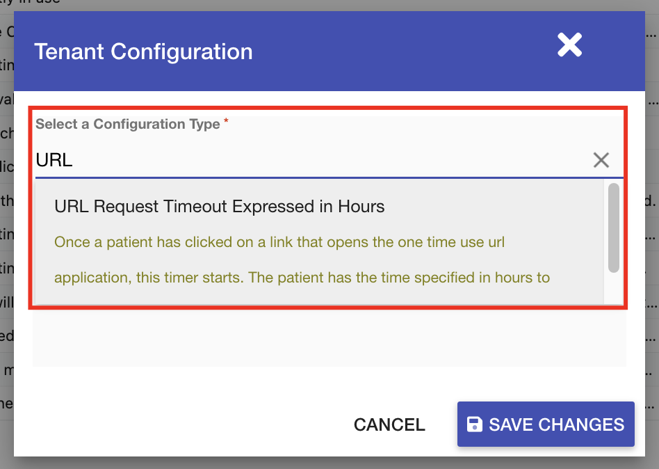Click the dropdown list scrollbar thumb
This screenshot has height=469, width=659.
pyautogui.click(x=613, y=228)
